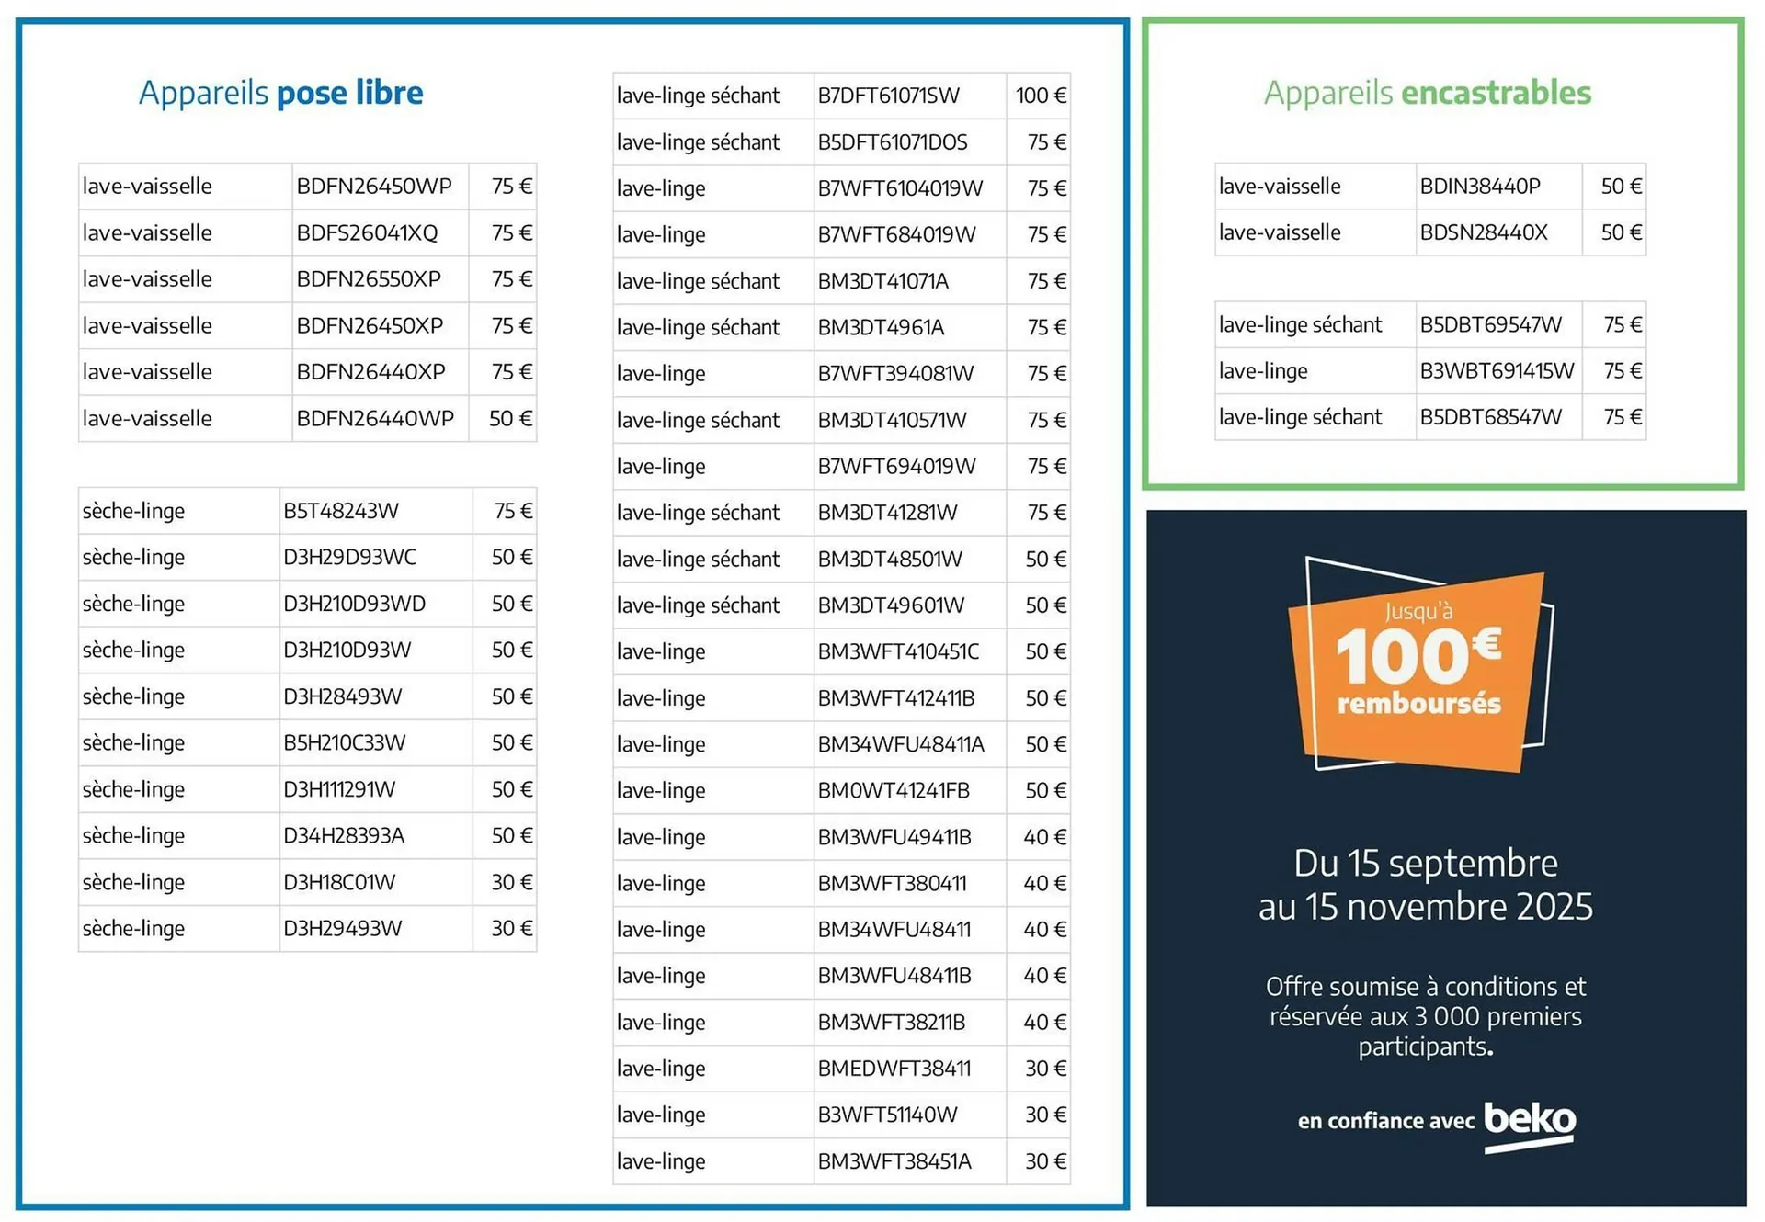Click lave-linge séchant B7DFT61071SW entry
Image resolution: width=1765 pixels, height=1222 pixels.
888,96
